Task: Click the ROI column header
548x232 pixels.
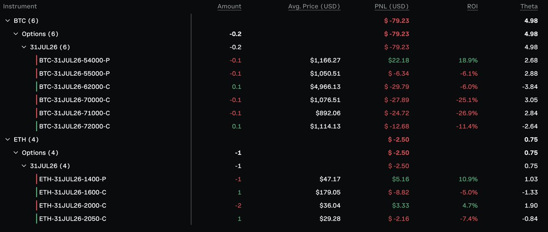Action: (x=472, y=6)
